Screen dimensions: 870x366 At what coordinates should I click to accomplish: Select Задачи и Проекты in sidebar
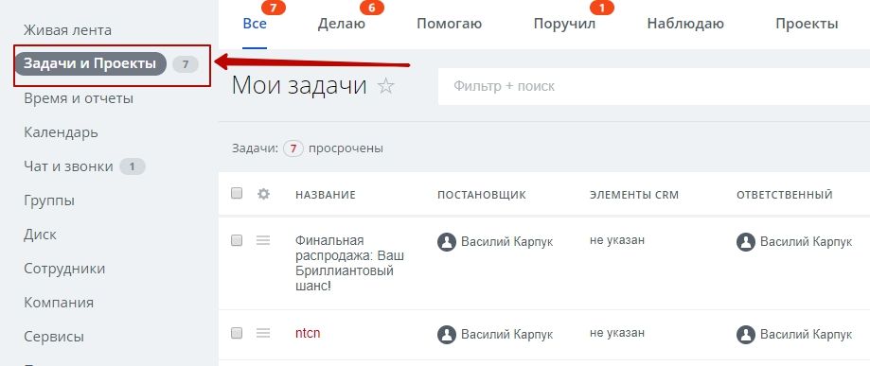pos(90,63)
